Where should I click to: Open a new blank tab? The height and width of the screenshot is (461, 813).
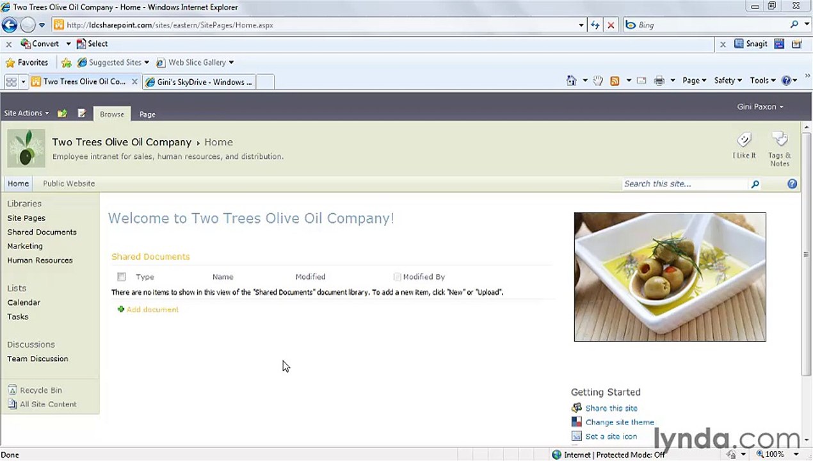tap(265, 82)
